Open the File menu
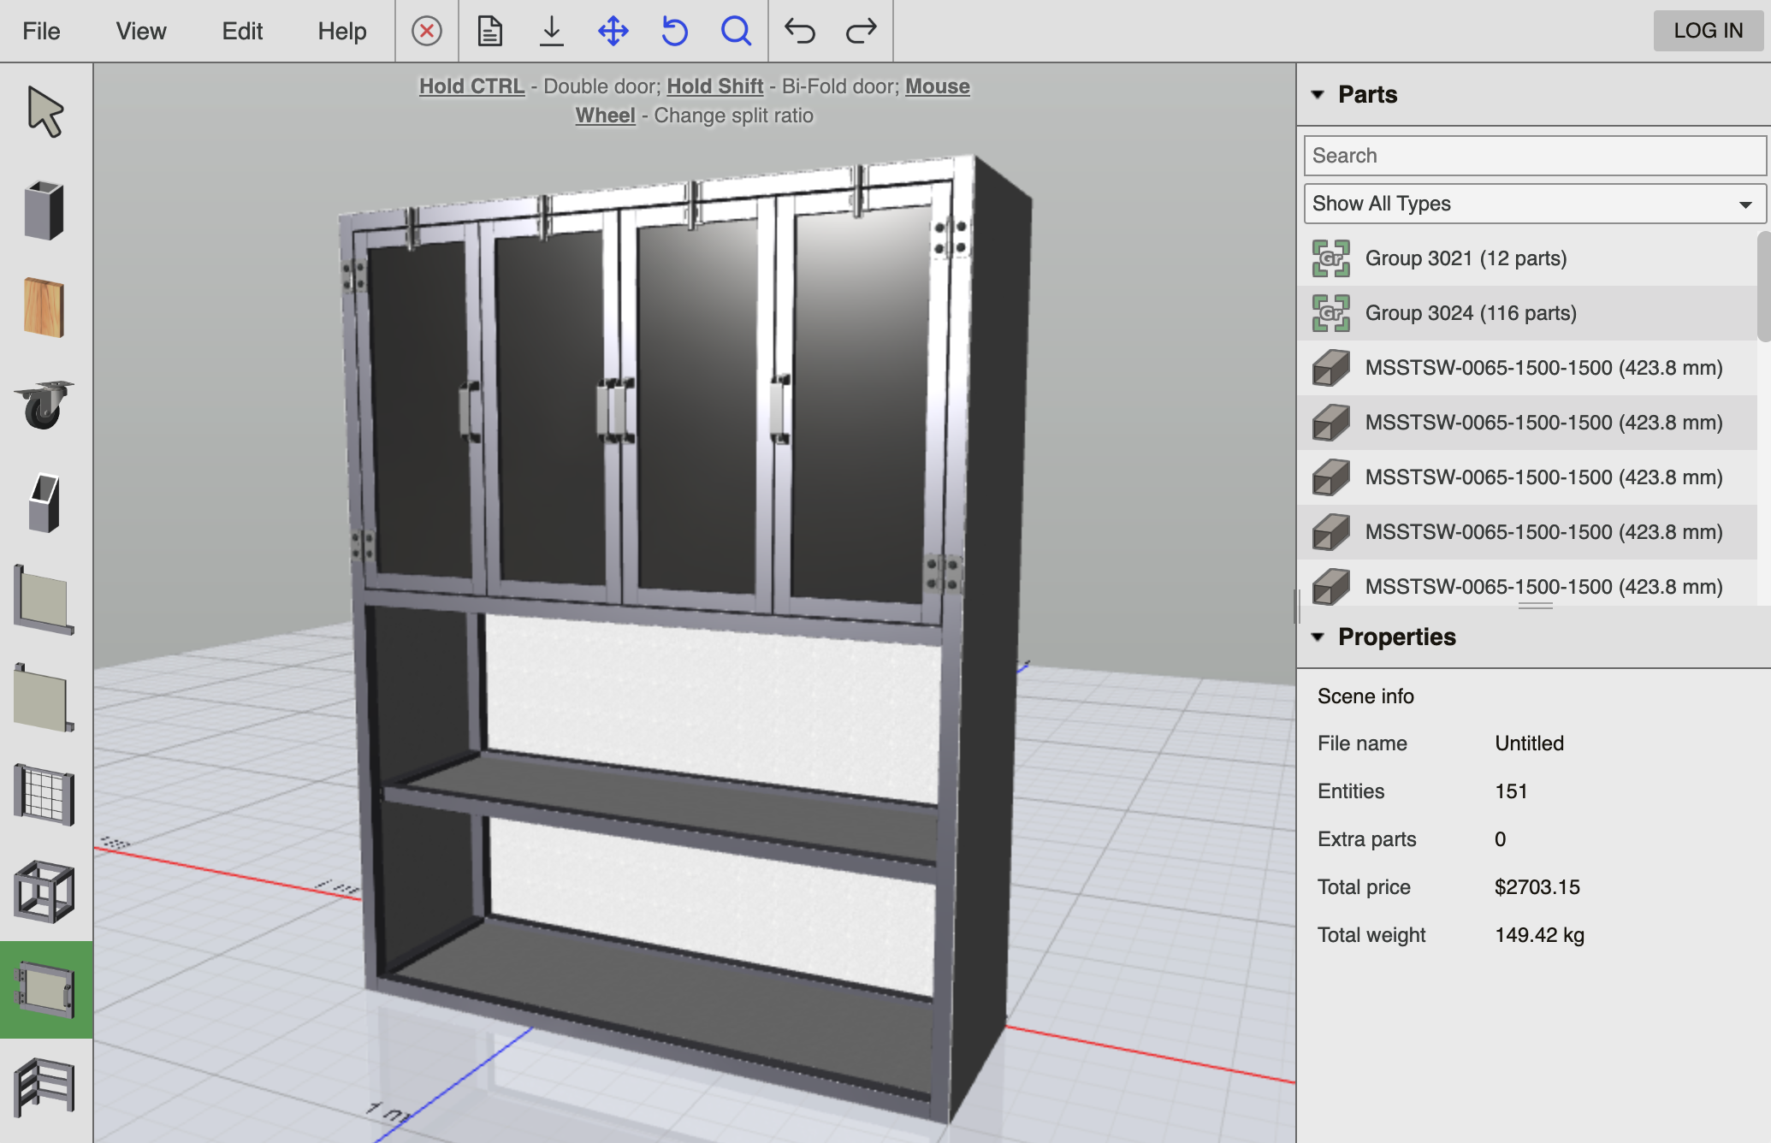 (40, 31)
